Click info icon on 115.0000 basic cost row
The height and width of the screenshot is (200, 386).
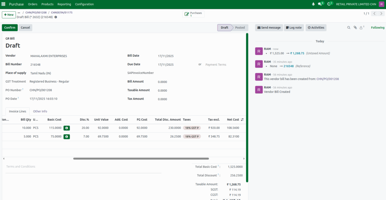coord(66,128)
